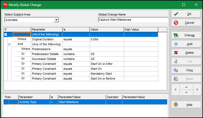Screen dimensions: 203x118
Task: Move row down with the down arrow
Action: 186,93
